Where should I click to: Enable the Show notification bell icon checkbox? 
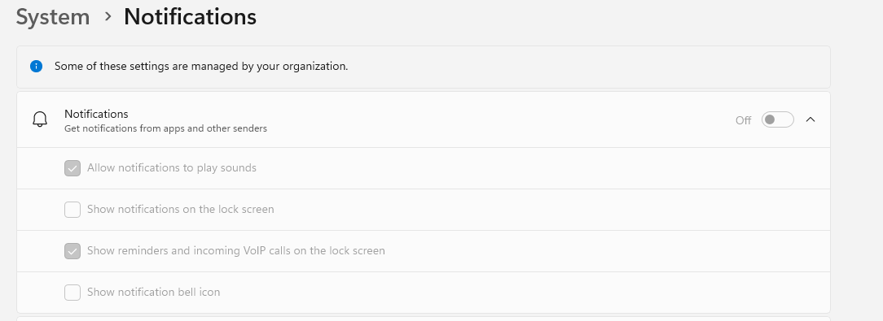pyautogui.click(x=72, y=293)
